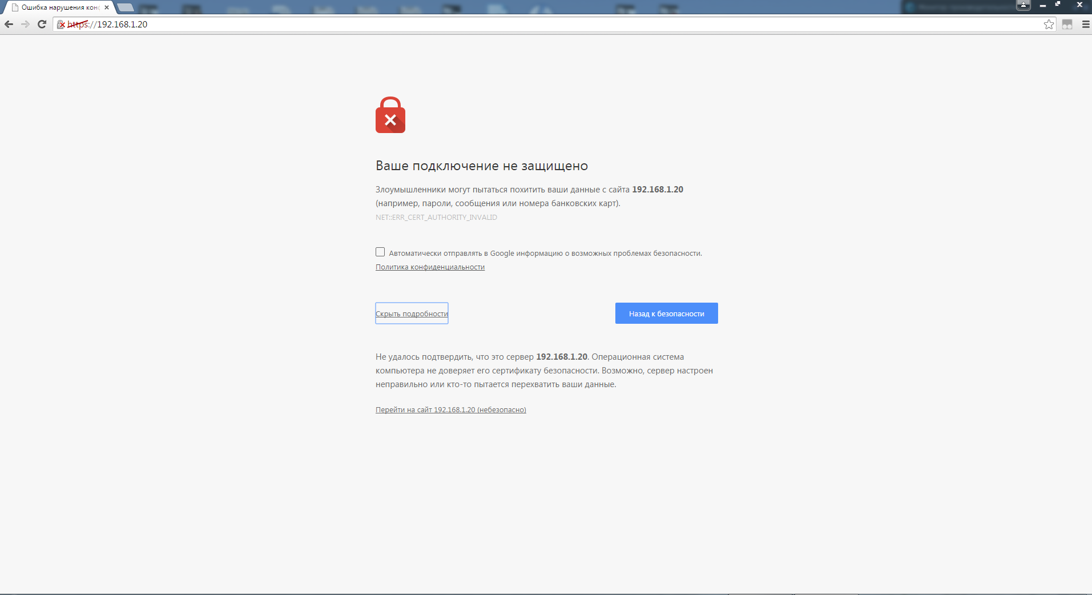The height and width of the screenshot is (595, 1092).
Task: Enable automatic reporting to Google checkbox
Action: coord(380,252)
